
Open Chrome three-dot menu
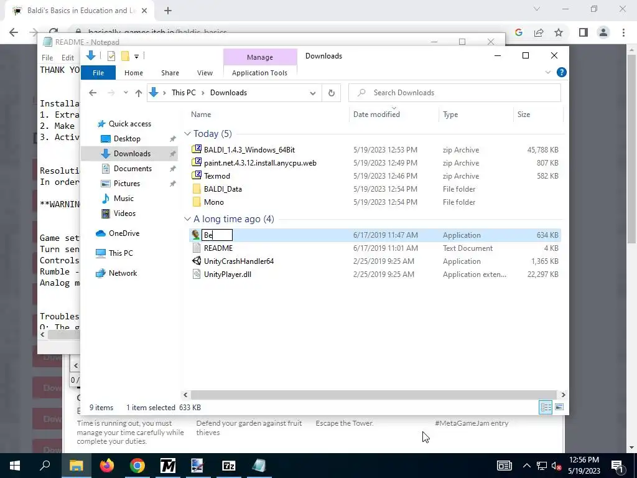[x=623, y=32]
